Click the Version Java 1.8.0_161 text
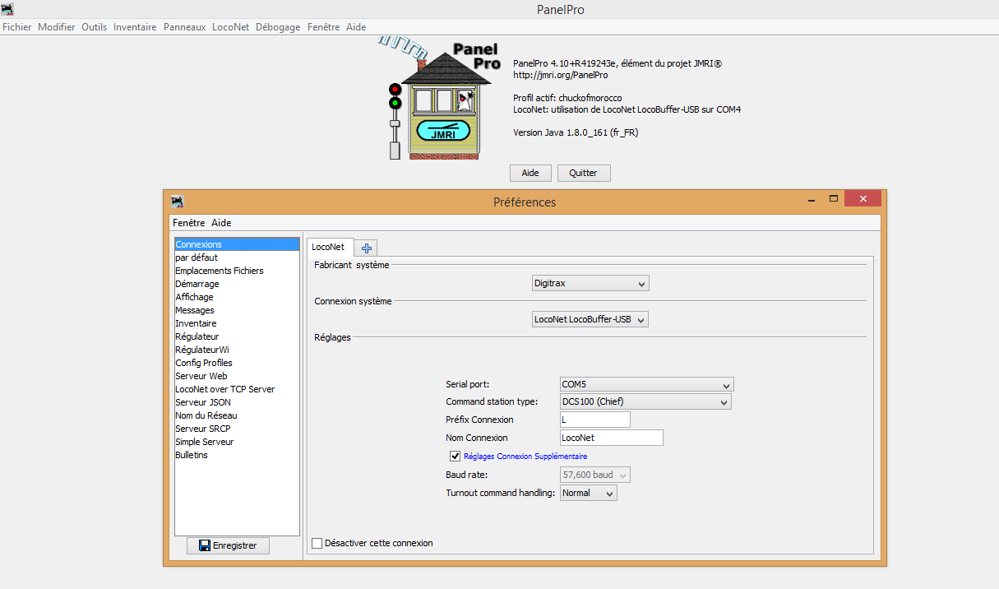Screen dimensions: 999x589 tap(576, 132)
